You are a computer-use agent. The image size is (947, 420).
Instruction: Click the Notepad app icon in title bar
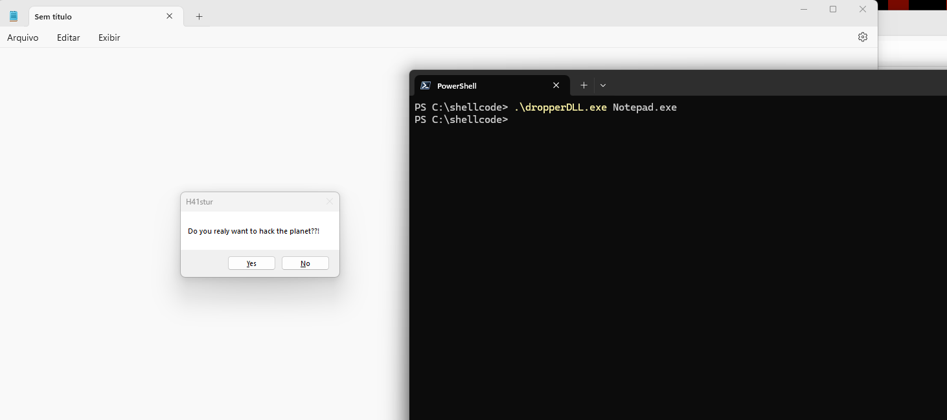point(14,16)
